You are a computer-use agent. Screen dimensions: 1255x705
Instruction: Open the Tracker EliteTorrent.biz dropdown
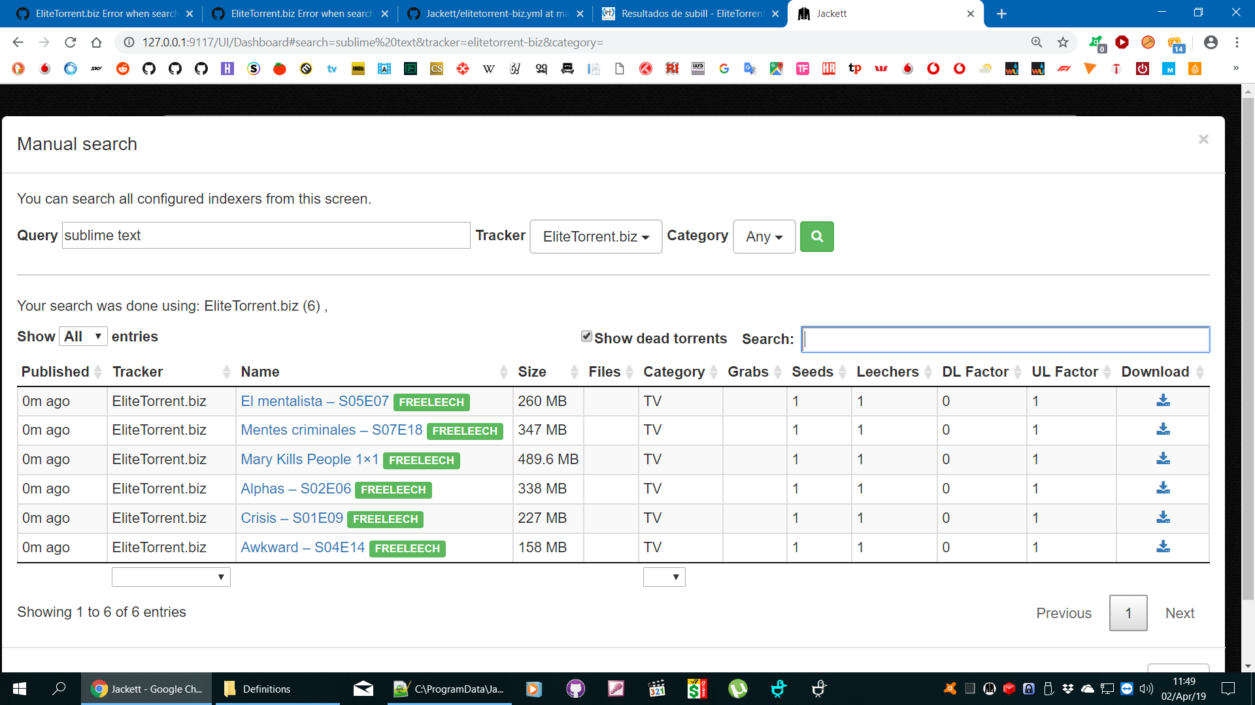(x=595, y=236)
